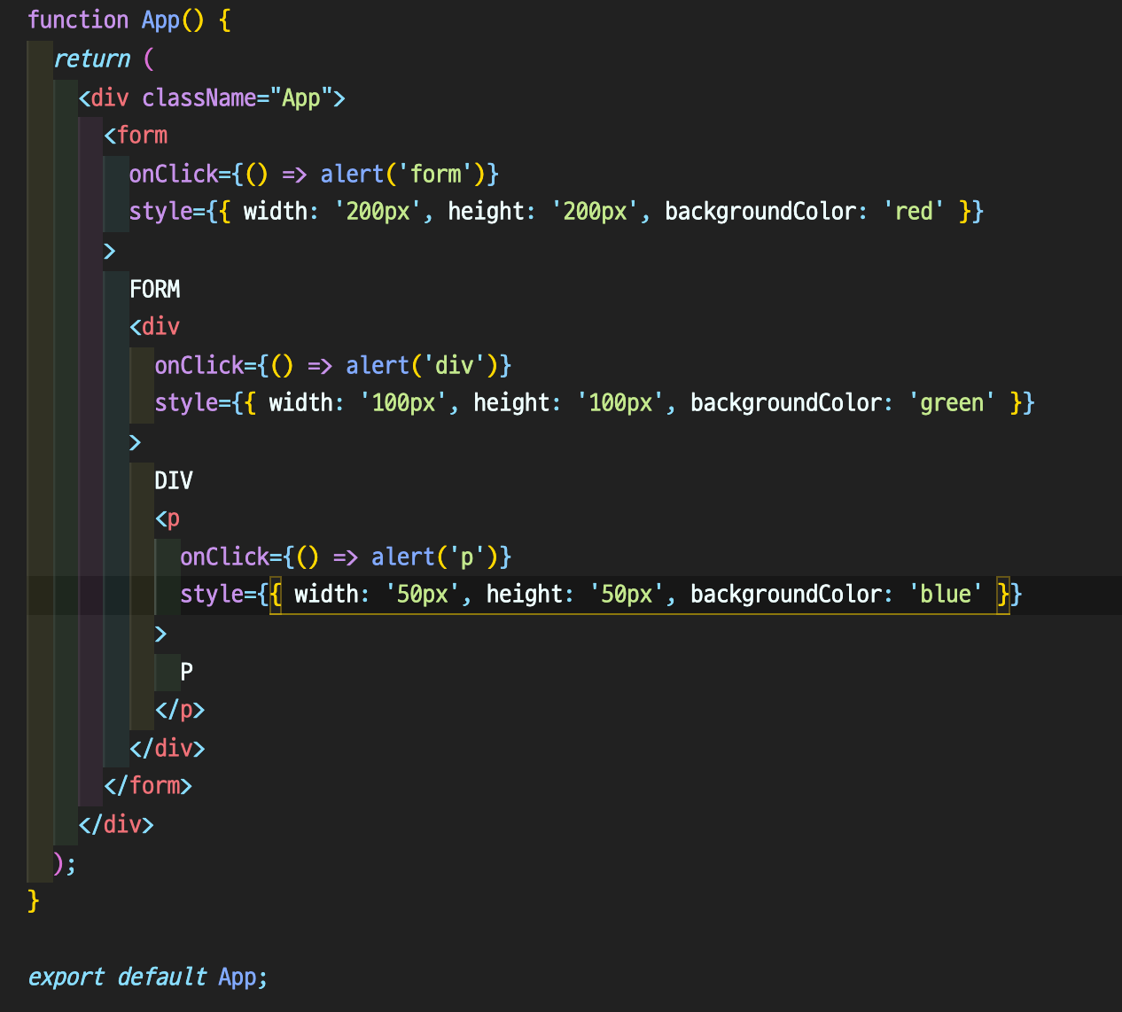Click the 'blue' backgroundColor value
This screenshot has height=1012, width=1122.
pos(946,594)
